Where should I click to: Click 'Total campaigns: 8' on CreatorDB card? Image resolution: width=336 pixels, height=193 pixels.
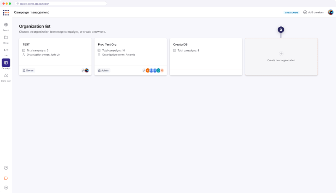(x=188, y=50)
